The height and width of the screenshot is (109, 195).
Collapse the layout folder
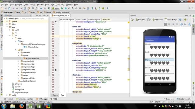click(x=19, y=55)
